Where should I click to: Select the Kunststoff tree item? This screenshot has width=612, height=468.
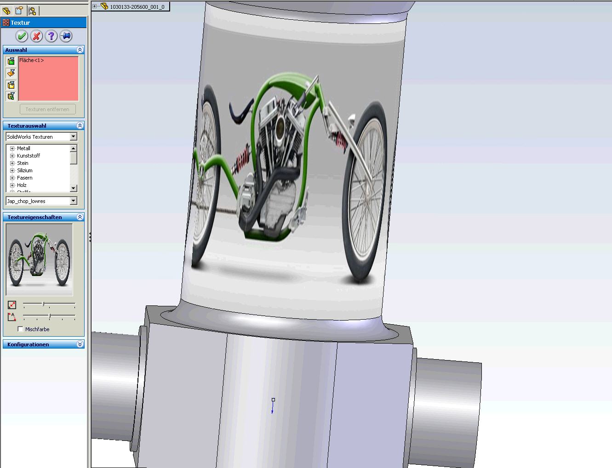click(29, 156)
